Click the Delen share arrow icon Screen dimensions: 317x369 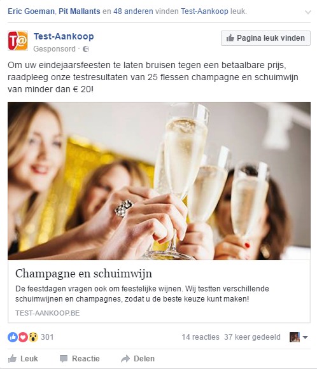pos(125,359)
